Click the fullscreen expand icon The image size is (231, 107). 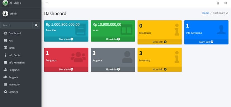(226, 3)
